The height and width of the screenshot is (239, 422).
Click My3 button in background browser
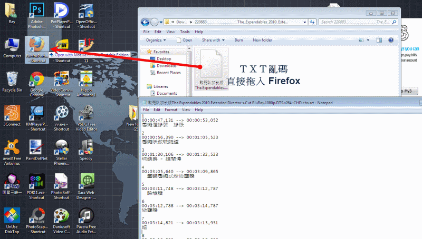pos(408,91)
